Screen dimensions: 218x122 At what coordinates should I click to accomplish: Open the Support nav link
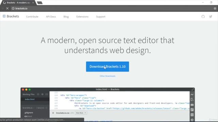pos(101,17)
